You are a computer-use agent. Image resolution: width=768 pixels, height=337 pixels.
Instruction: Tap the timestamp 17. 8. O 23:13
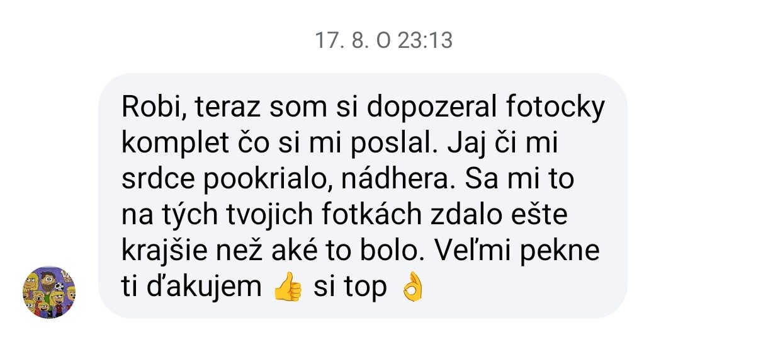(384, 41)
